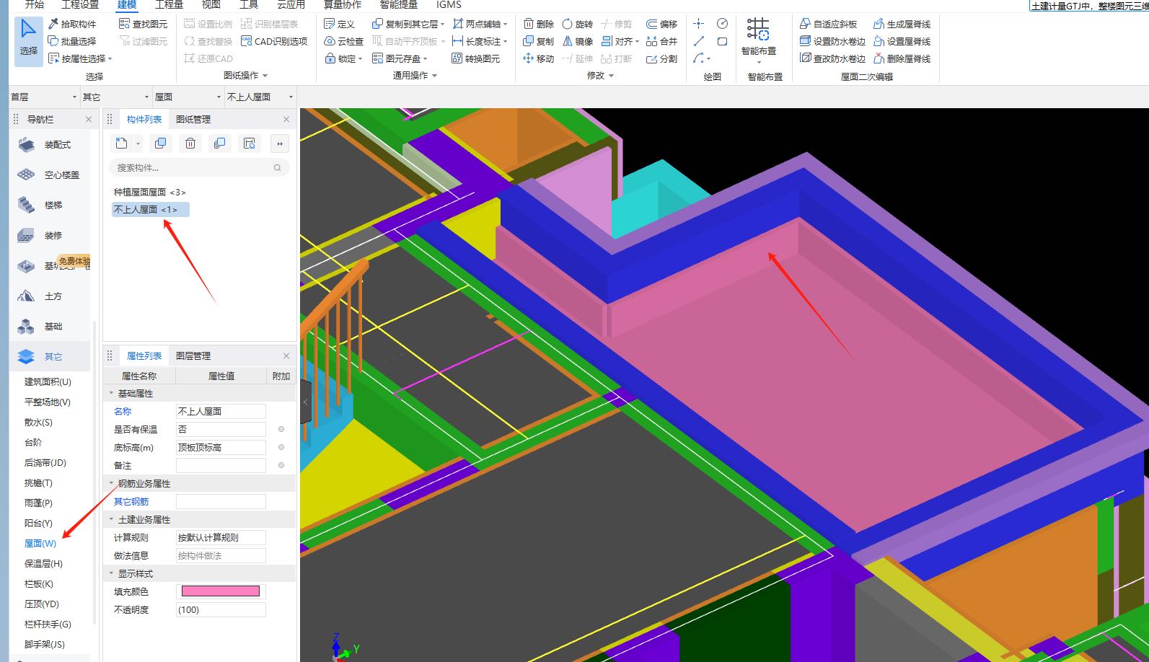The width and height of the screenshot is (1149, 662).
Task: Close the 导航栏 panel
Action: click(x=89, y=120)
